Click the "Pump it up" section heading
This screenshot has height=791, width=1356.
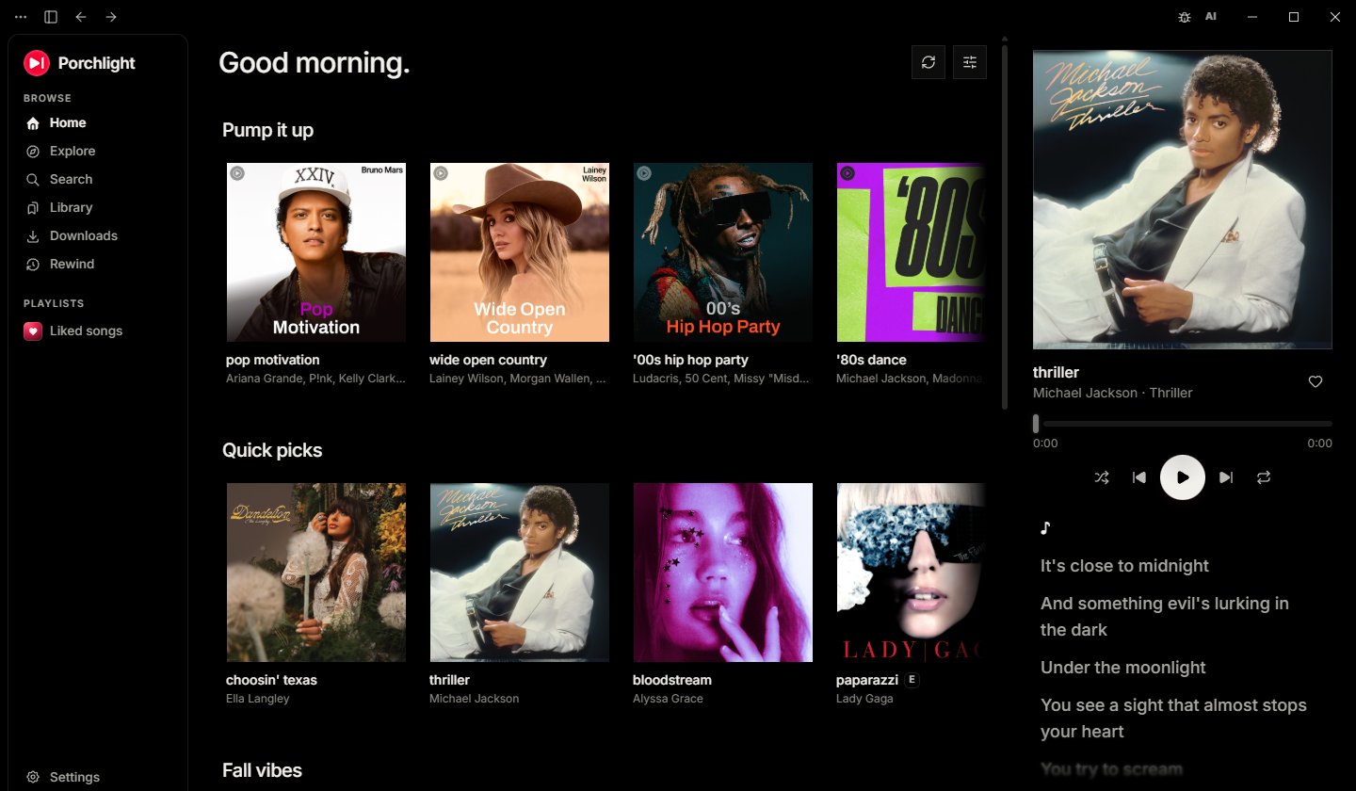coord(268,130)
